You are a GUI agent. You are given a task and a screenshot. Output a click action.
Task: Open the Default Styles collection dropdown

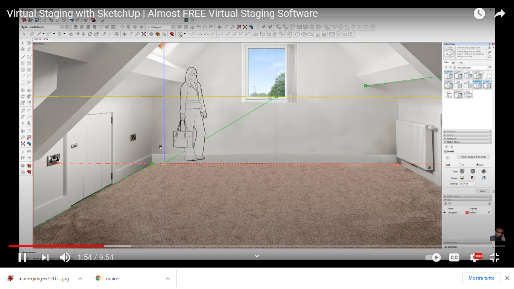[x=471, y=67]
